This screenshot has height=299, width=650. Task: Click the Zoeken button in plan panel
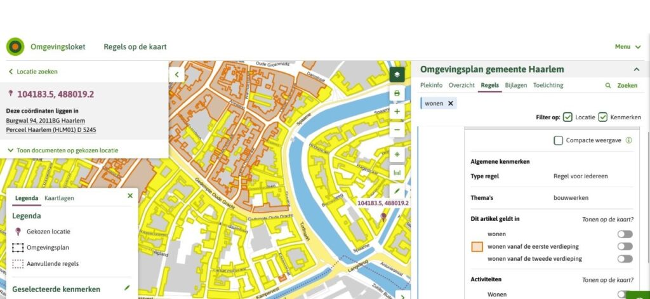[627, 86]
